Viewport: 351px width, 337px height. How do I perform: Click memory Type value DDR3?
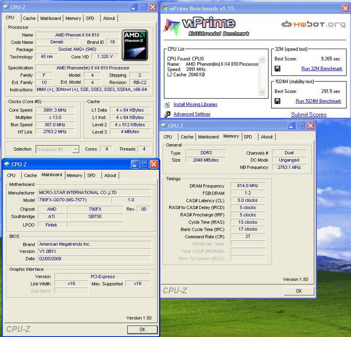click(x=206, y=153)
